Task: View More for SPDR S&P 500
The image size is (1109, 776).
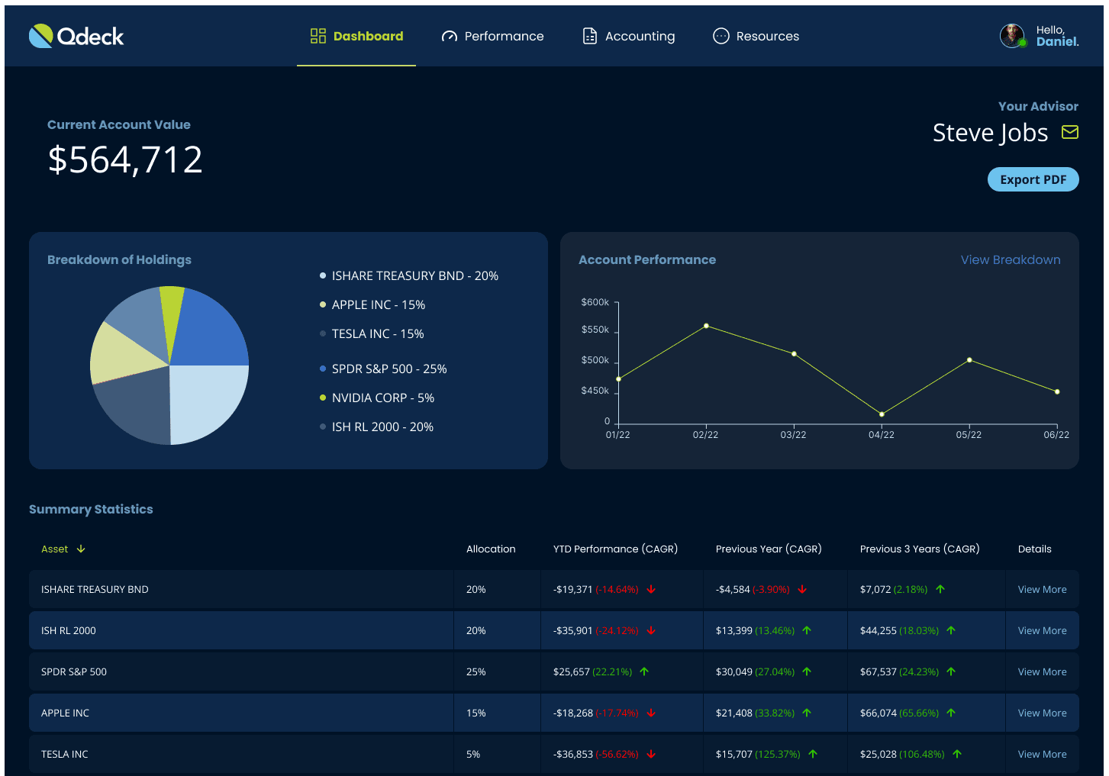Action: (1042, 671)
